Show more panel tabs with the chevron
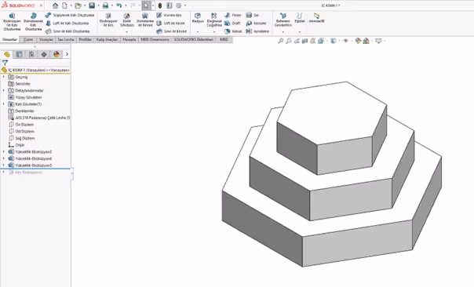Viewport: 474px width, 287px height. pos(67,54)
